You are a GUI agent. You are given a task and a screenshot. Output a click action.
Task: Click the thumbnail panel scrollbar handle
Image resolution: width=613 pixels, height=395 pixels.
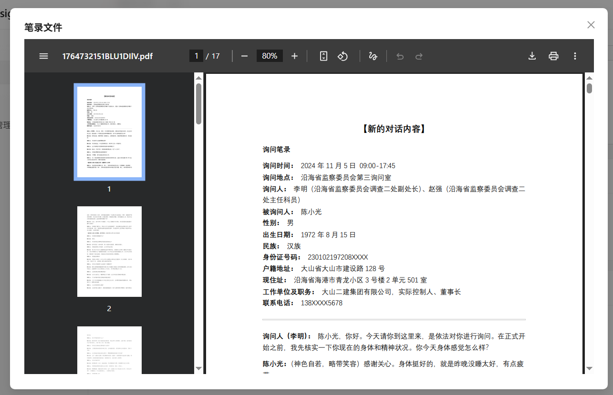coord(198,103)
